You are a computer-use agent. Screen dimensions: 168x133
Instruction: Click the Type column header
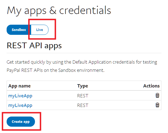point(83,86)
